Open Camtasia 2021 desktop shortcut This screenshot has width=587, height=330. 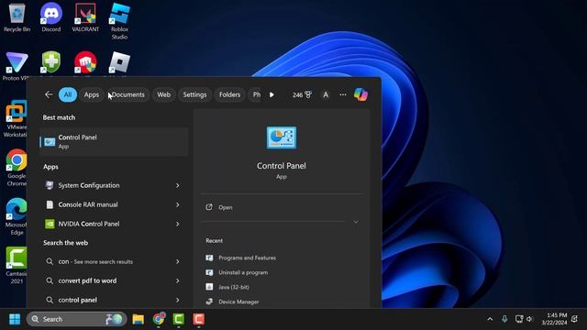click(x=17, y=266)
